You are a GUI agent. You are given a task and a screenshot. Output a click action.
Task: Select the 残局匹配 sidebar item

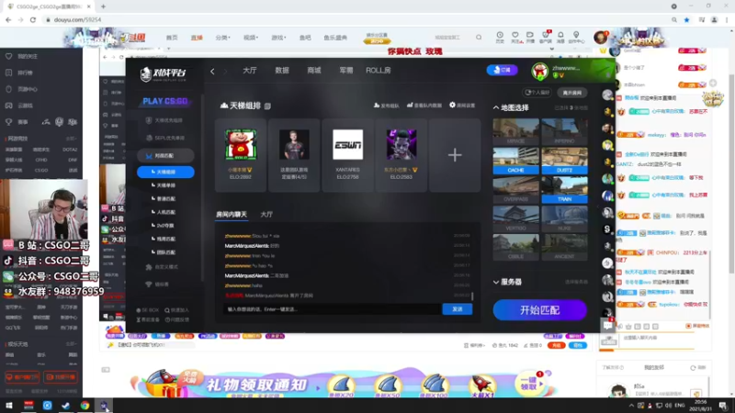[165, 239]
